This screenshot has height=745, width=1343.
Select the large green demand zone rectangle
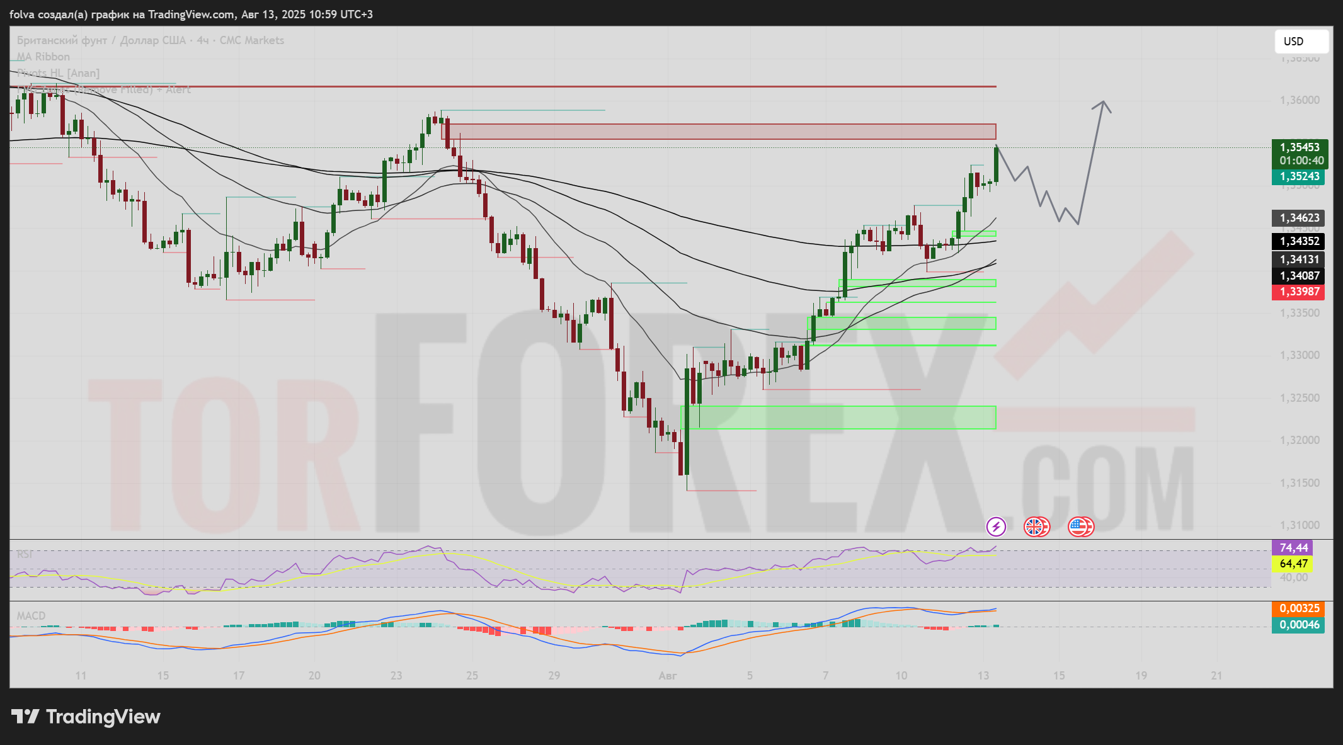click(838, 418)
